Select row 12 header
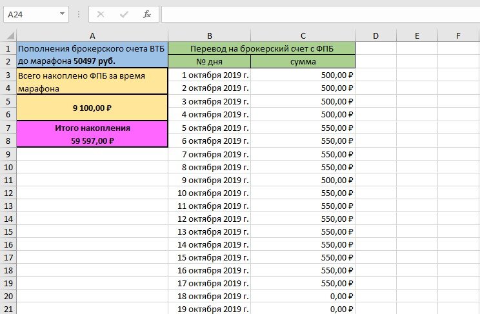Screen dimensions: 480x314 (x=8, y=193)
